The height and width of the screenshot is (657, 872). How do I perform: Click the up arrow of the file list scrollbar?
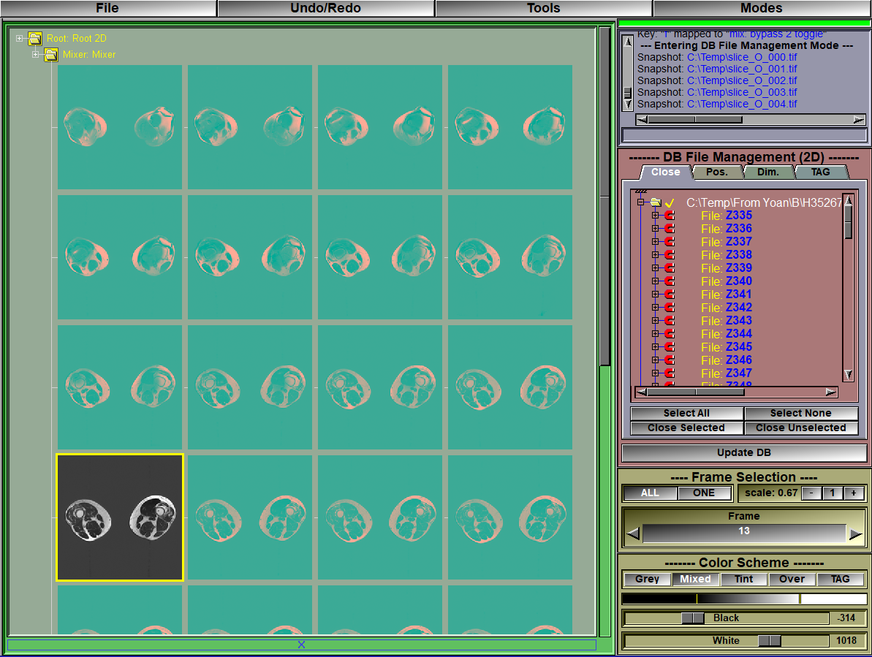(x=848, y=200)
